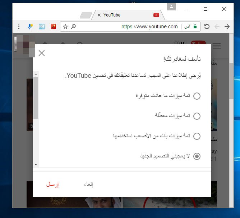Select the 'لا يعجبني التصميم الجديد' radio button
This screenshot has width=240, height=218.
click(x=197, y=156)
